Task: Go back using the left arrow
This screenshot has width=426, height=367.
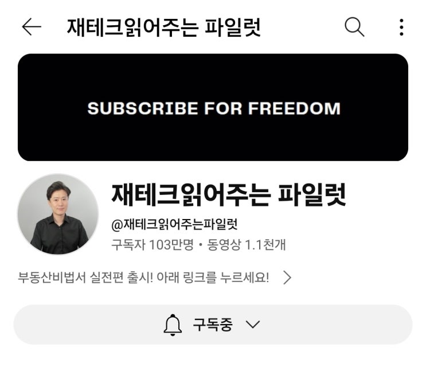Action: point(32,27)
